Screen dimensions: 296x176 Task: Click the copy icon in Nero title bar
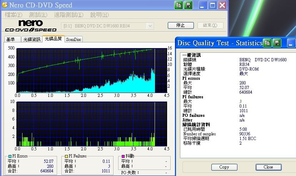pos(179,5)
